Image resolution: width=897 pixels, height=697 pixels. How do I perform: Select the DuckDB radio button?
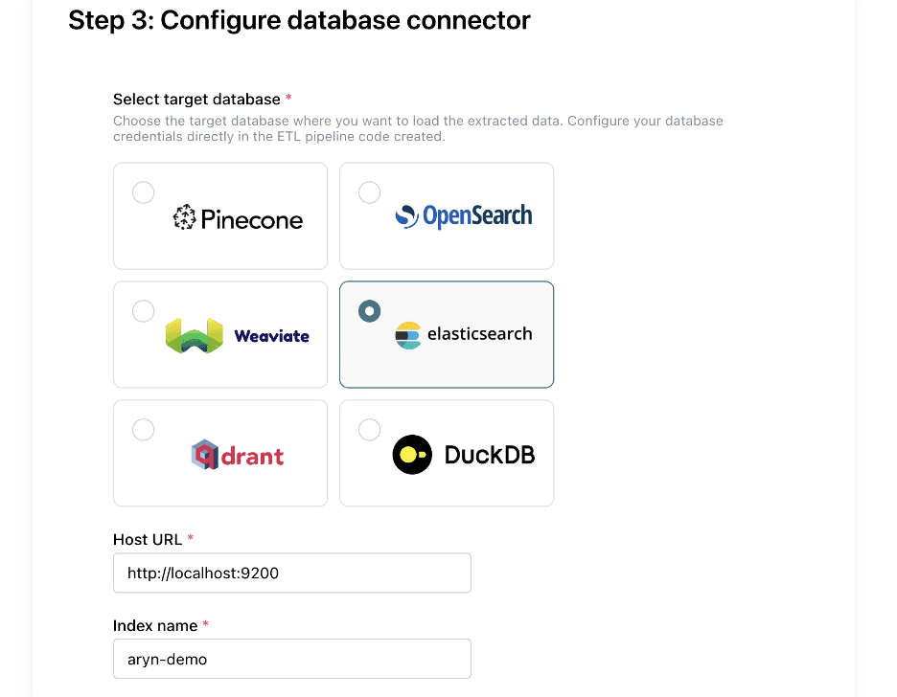(x=369, y=429)
